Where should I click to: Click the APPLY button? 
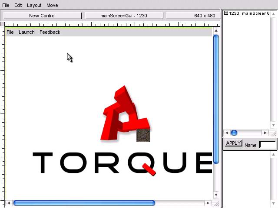point(234,143)
